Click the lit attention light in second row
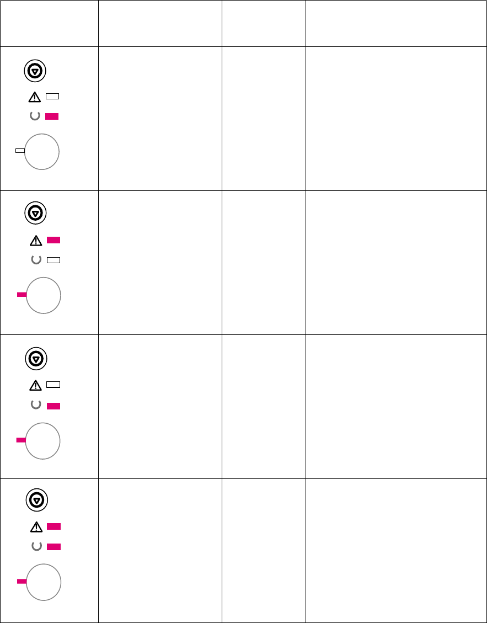The width and height of the screenshot is (487, 623). pos(53,240)
